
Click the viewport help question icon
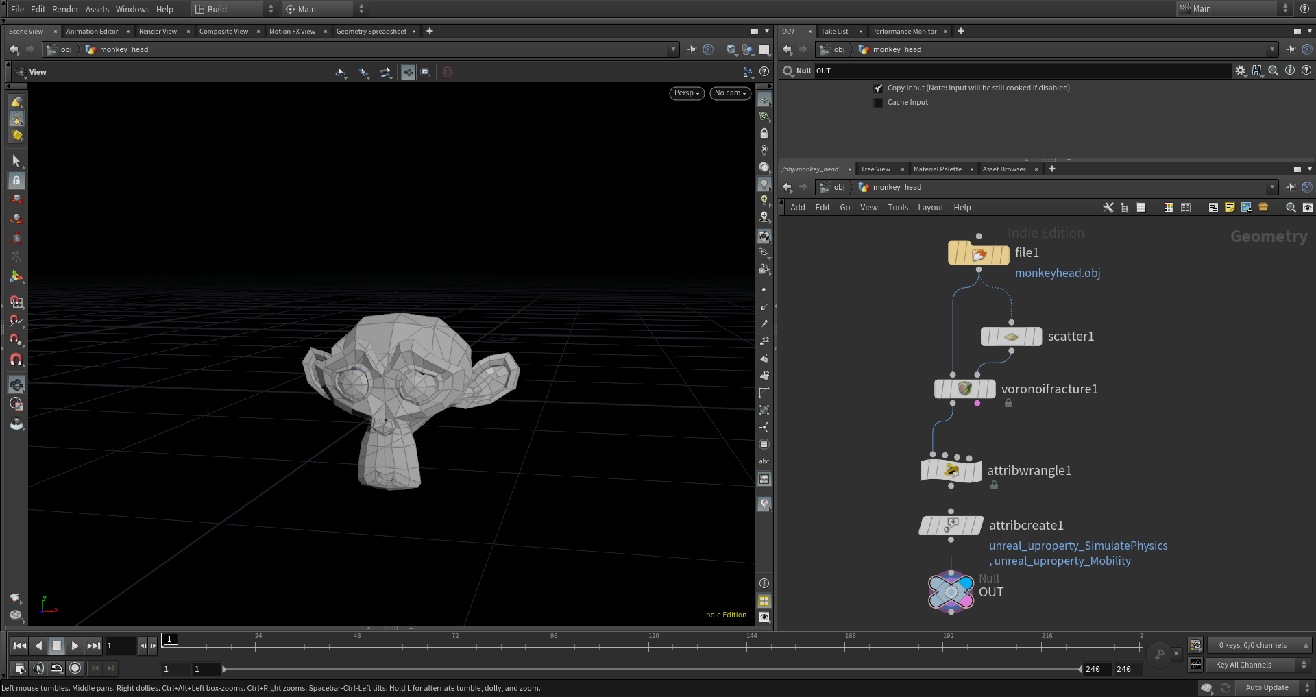pos(764,72)
